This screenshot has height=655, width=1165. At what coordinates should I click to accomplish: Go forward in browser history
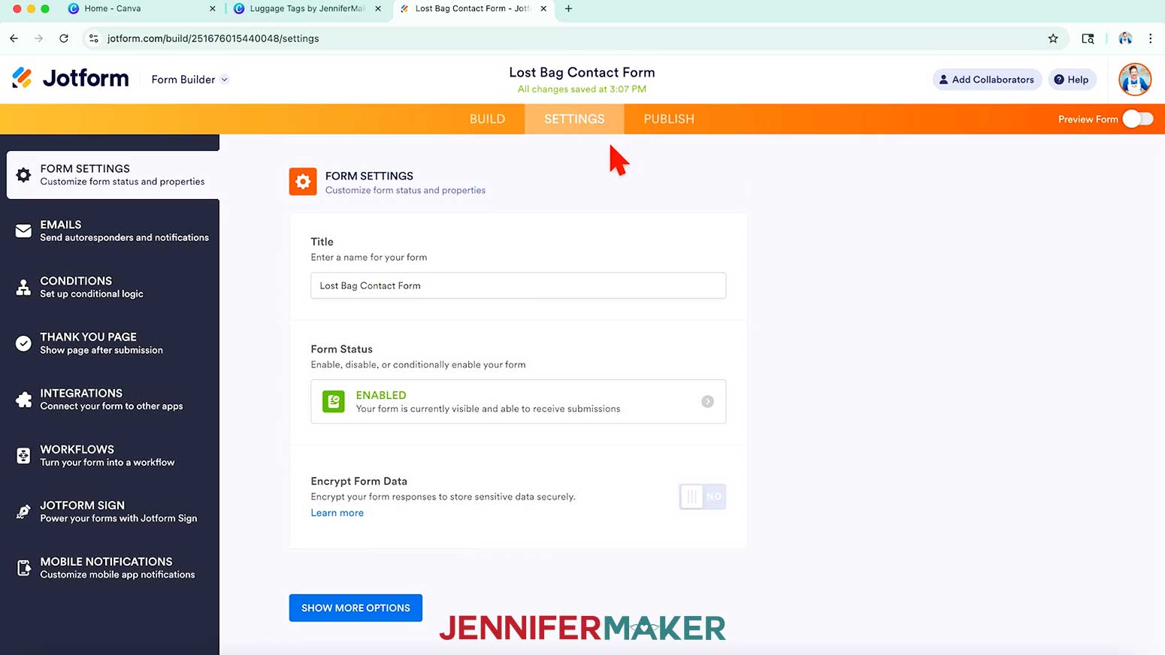coord(39,38)
